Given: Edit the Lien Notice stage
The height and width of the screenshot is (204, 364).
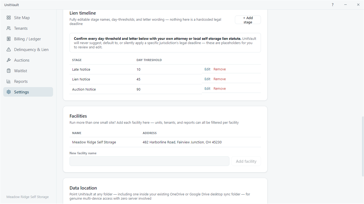Looking at the screenshot, I should [x=207, y=79].
